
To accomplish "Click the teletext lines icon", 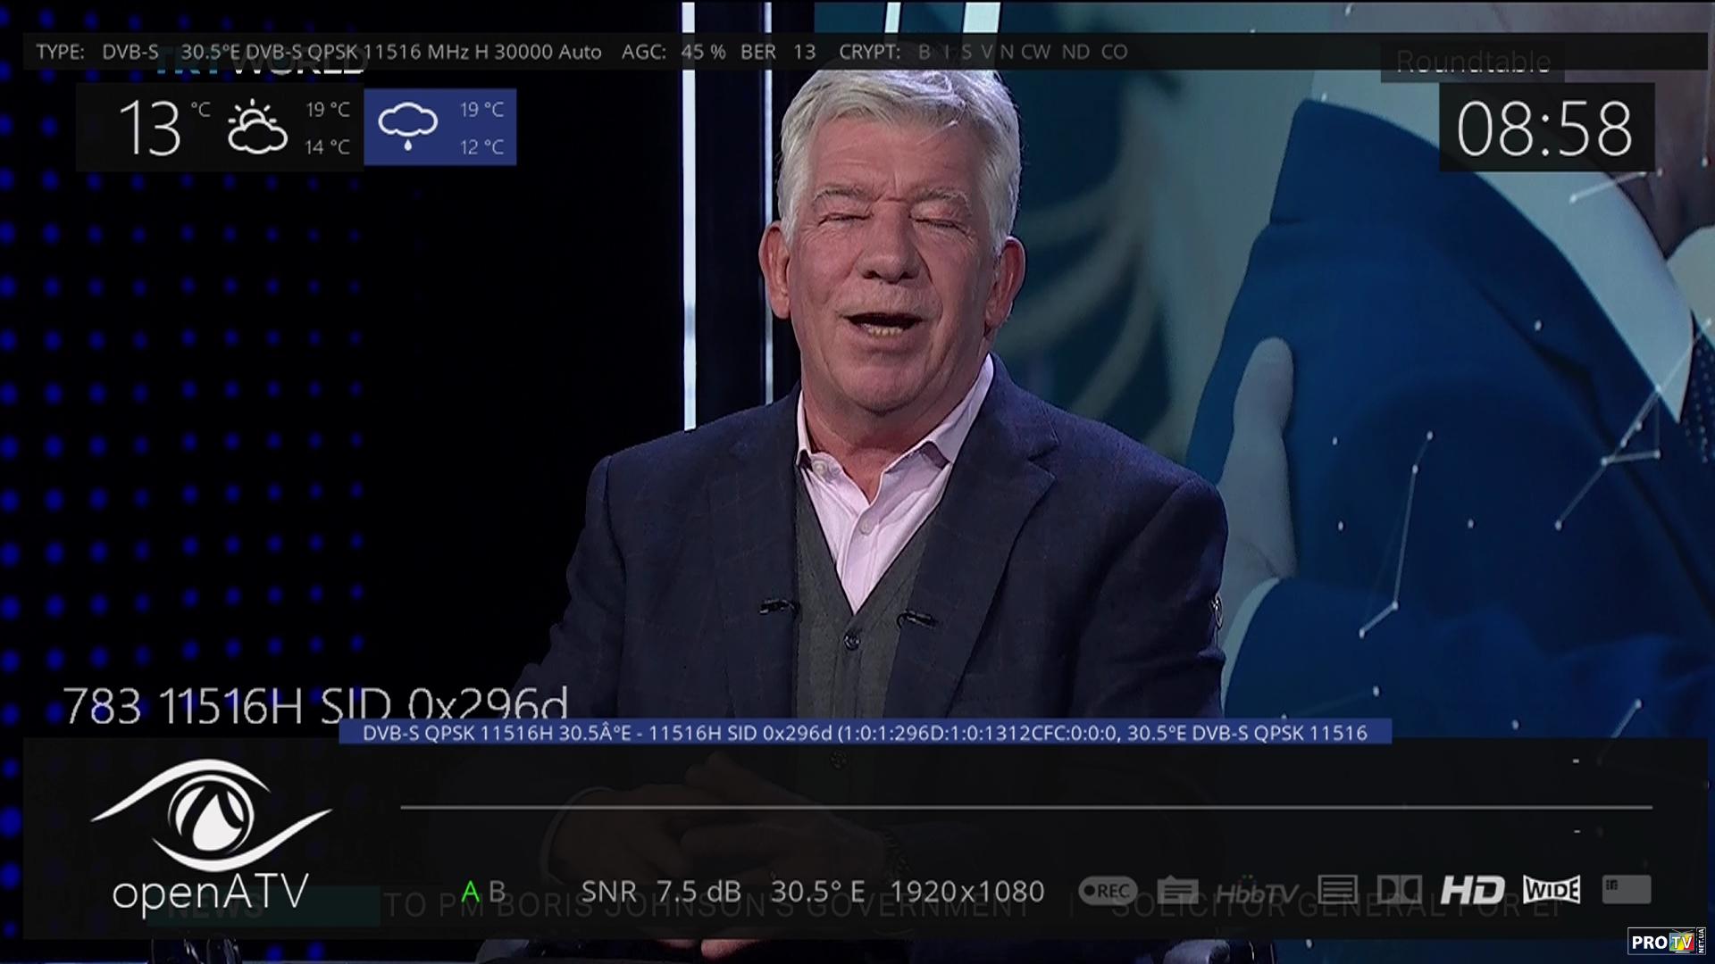I will (x=1337, y=890).
